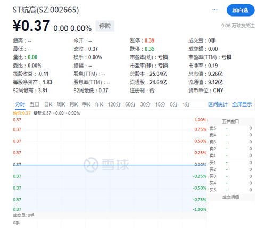266x228 pixels.
Task: Click the 总市值 9.26亿 value
Action: (x=215, y=74)
